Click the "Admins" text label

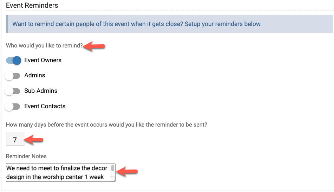34,75
